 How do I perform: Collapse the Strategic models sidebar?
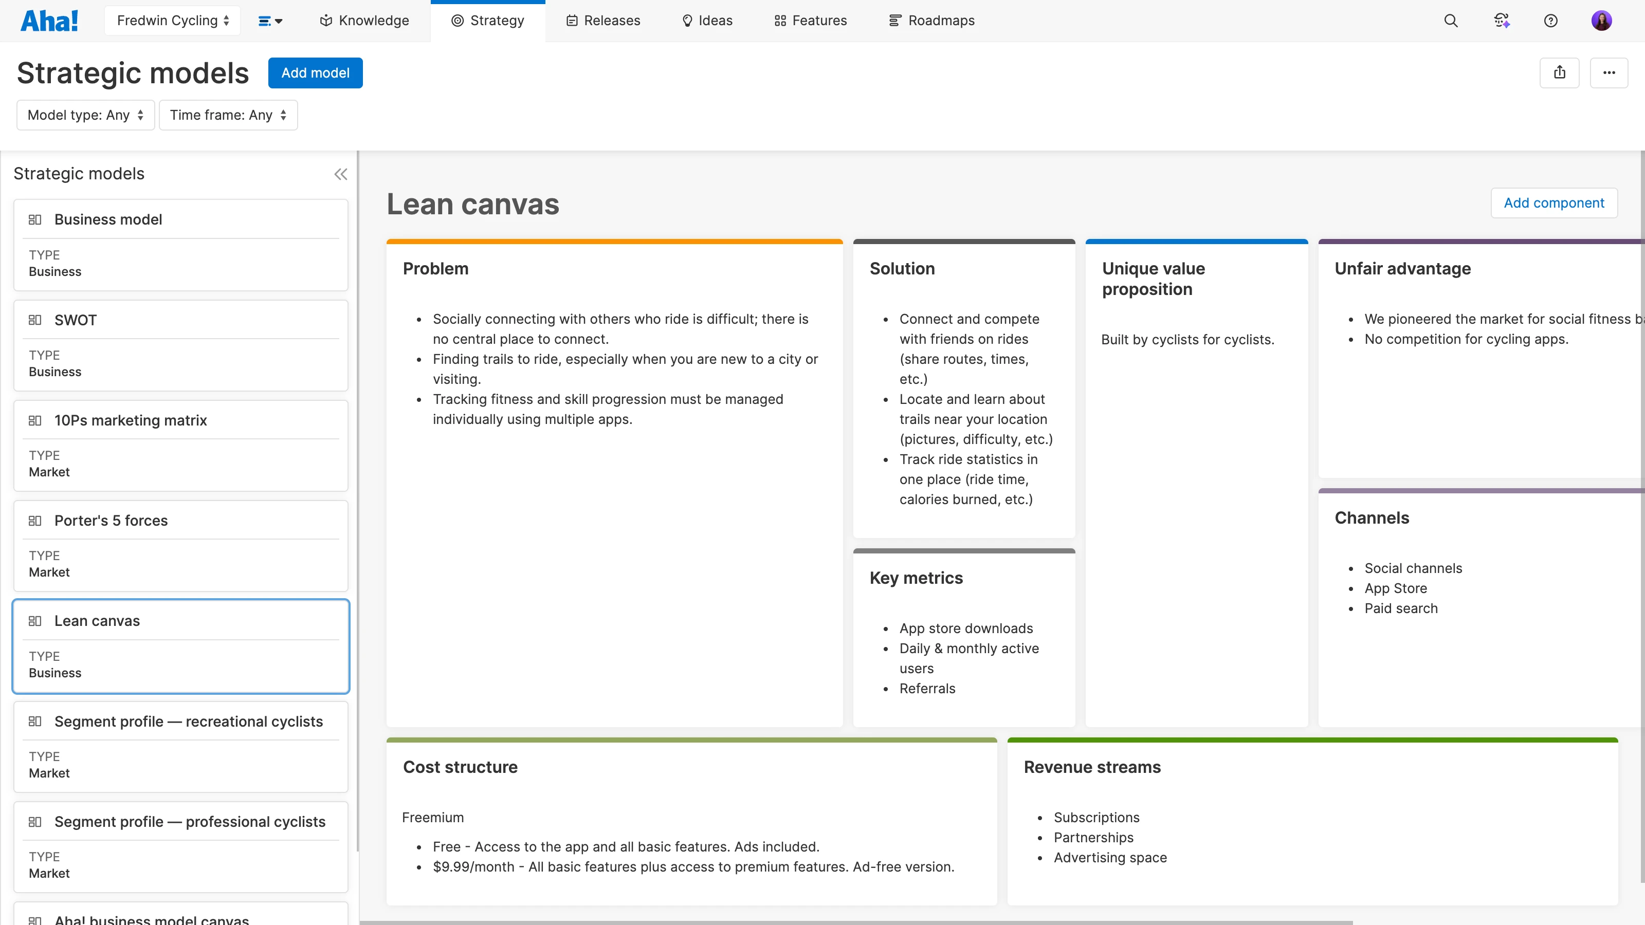341,174
